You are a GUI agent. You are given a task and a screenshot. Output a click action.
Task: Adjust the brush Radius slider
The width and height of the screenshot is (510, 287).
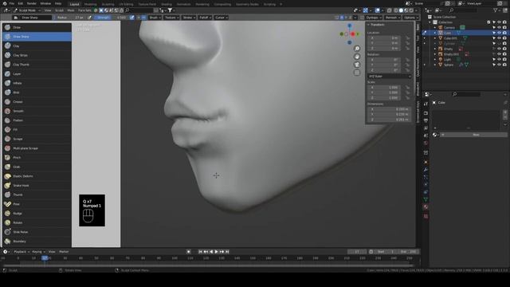(x=69, y=18)
